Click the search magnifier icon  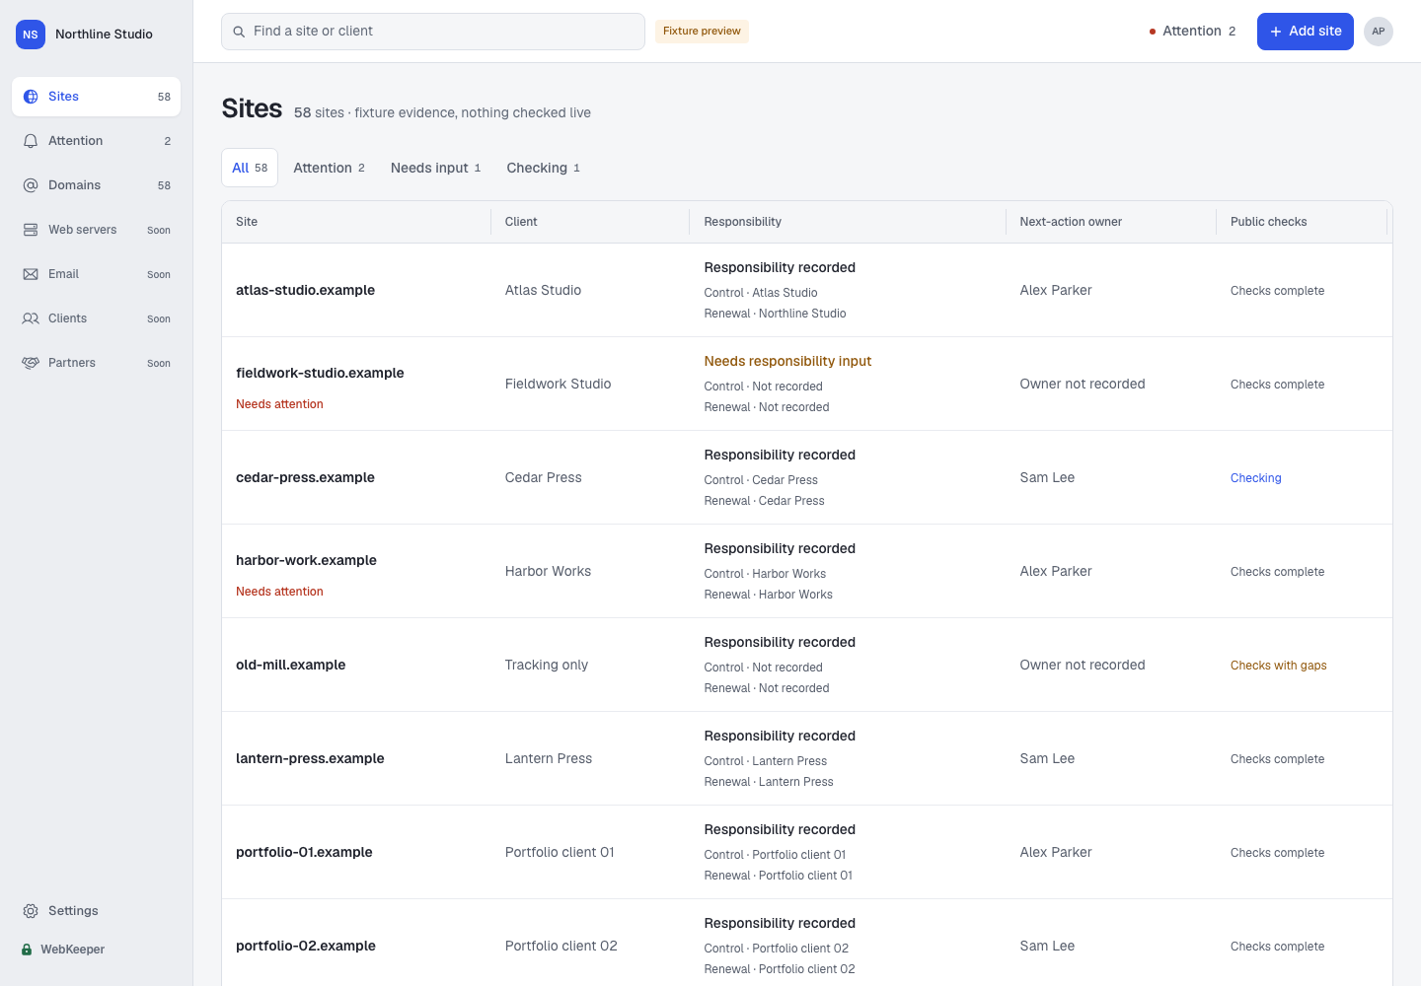click(239, 32)
